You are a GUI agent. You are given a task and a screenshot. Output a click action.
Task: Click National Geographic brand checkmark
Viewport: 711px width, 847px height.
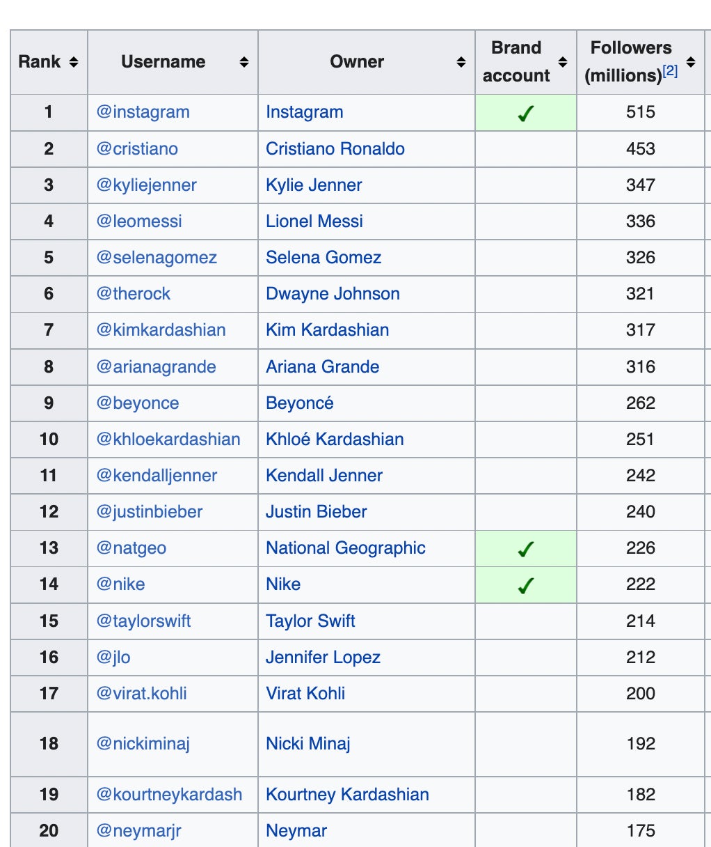pos(526,549)
